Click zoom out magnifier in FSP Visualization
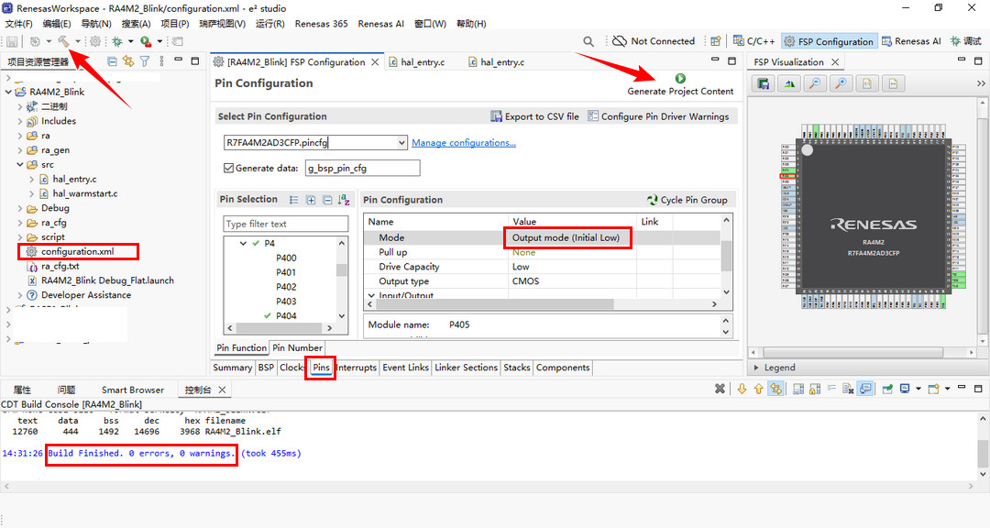The width and height of the screenshot is (990, 528). point(815,83)
